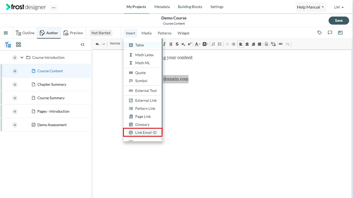Save the course
The height and width of the screenshot is (198, 353).
click(339, 20)
